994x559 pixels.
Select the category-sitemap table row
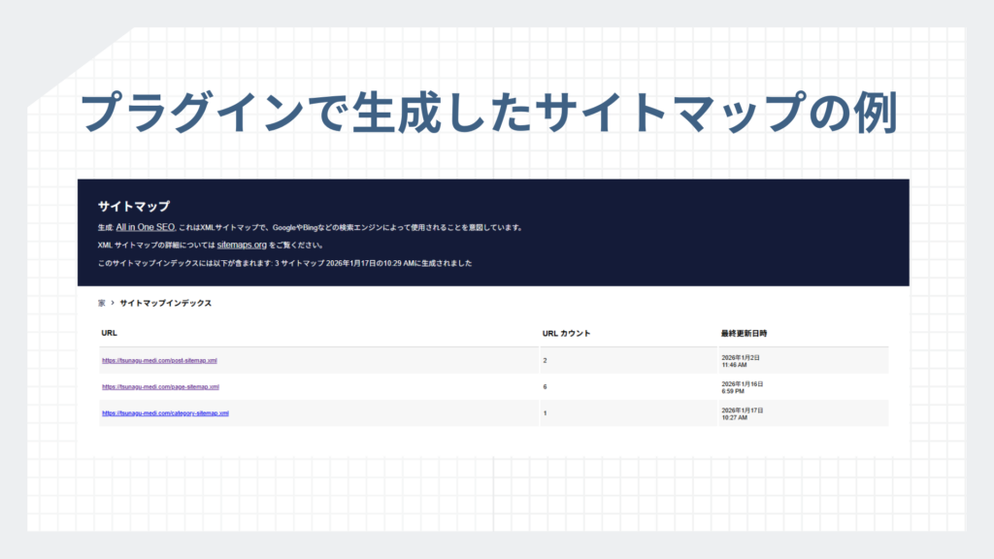tap(388, 412)
